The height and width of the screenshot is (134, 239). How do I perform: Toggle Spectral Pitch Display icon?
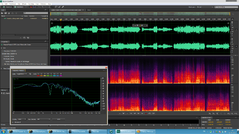(35, 7)
